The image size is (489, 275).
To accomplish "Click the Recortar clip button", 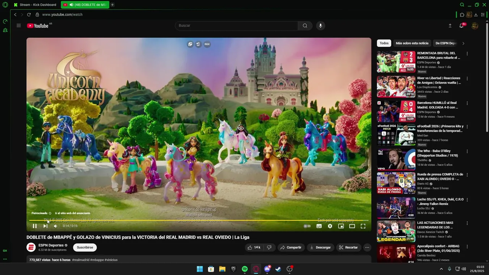I will click(x=348, y=247).
